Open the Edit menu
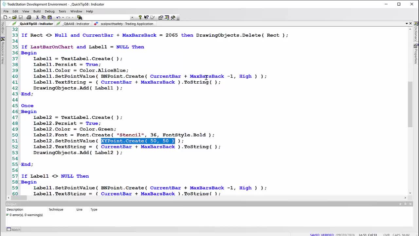The width and height of the screenshot is (419, 236). tap(15, 11)
